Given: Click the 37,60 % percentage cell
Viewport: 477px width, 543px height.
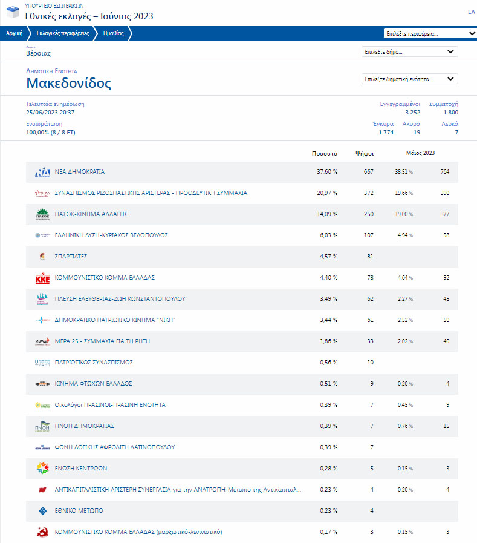Looking at the screenshot, I should [327, 172].
